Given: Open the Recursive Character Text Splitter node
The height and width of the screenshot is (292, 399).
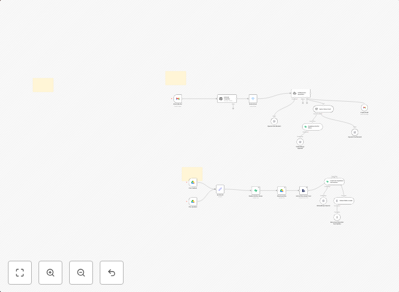Looking at the screenshot, I should tap(337, 217).
